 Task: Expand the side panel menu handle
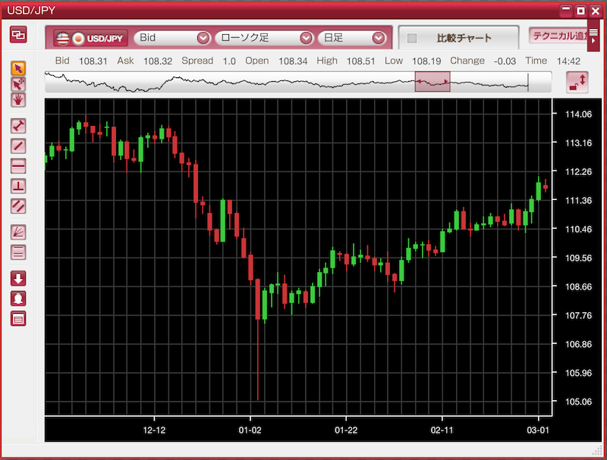(593, 35)
